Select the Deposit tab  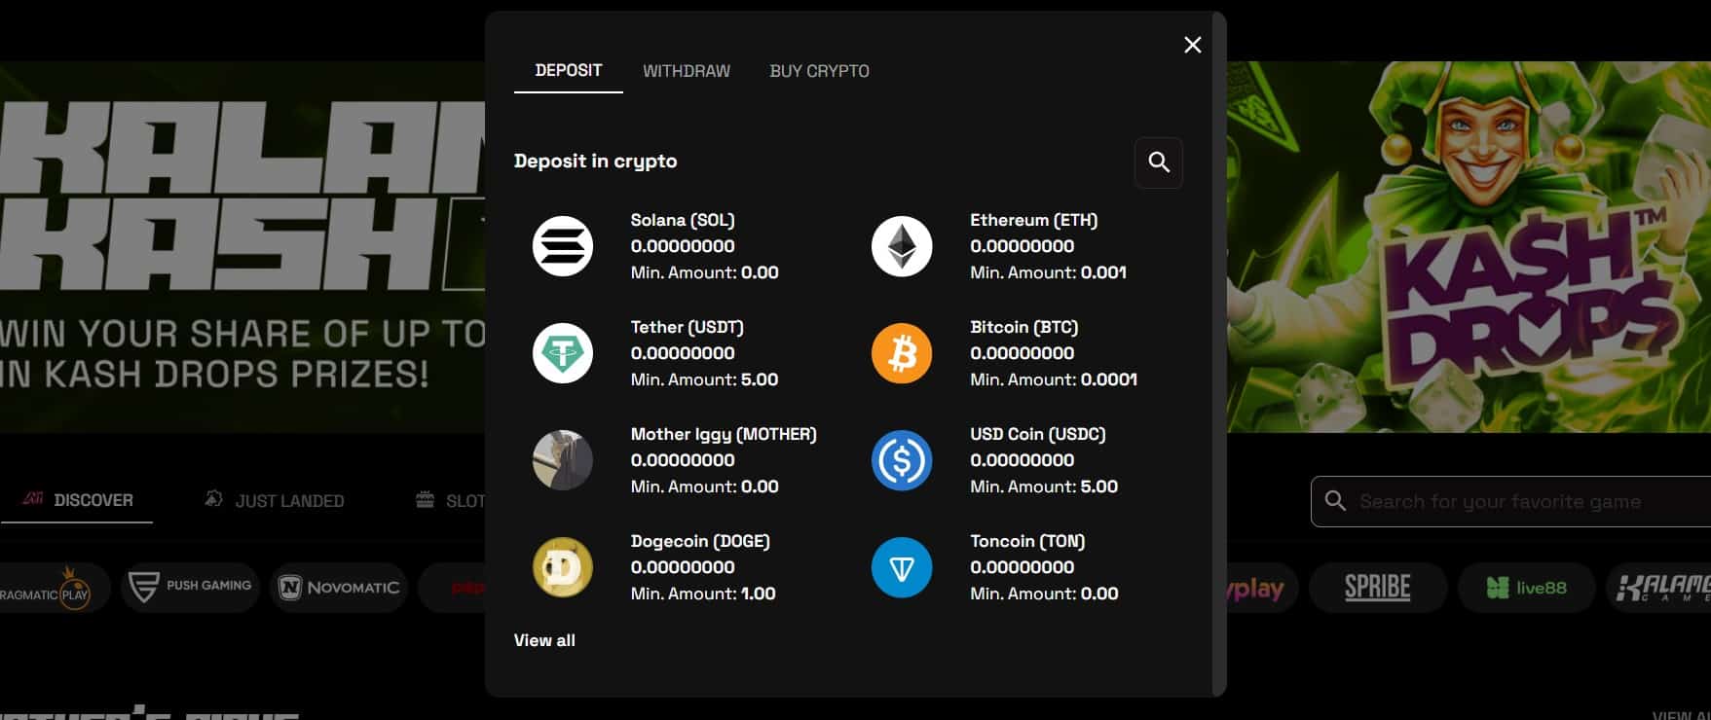coord(568,71)
